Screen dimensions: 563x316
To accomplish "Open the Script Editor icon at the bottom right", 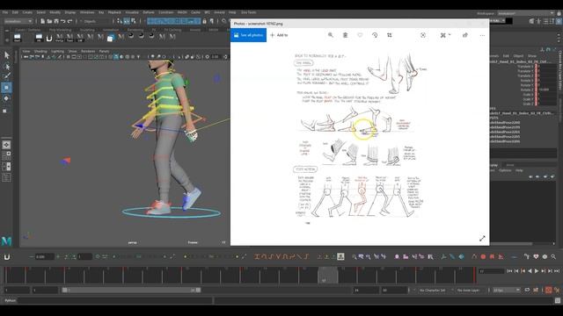I will click(x=558, y=300).
